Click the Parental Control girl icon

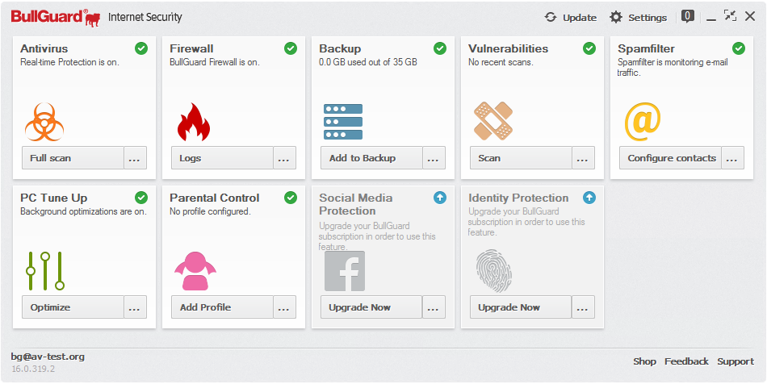click(x=195, y=271)
